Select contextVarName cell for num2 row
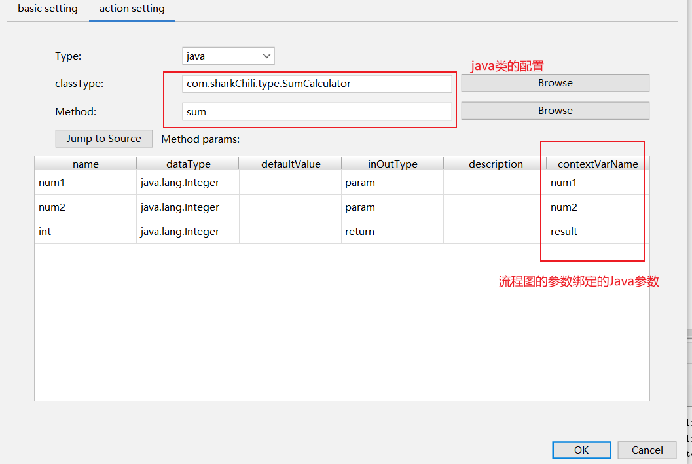 [x=597, y=207]
